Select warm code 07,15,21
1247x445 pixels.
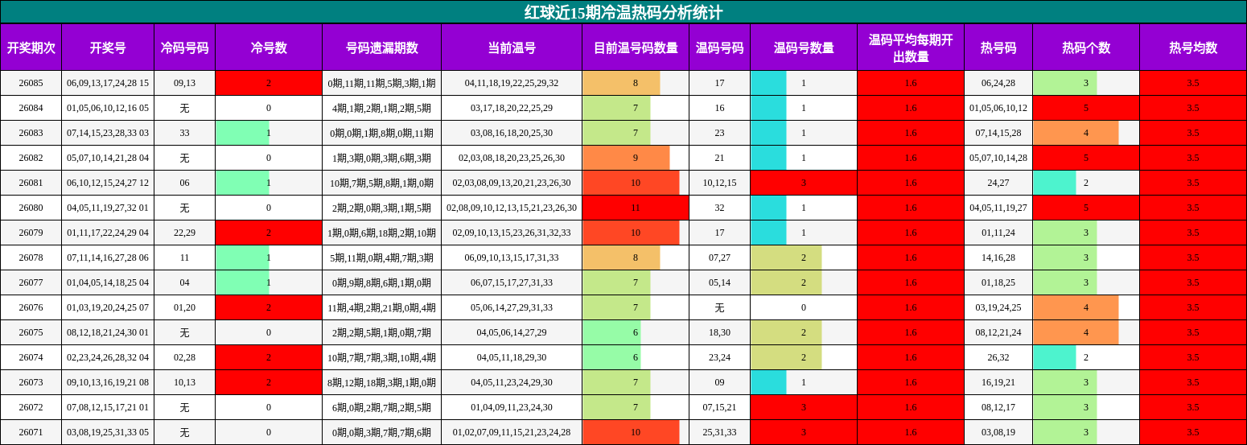click(719, 407)
